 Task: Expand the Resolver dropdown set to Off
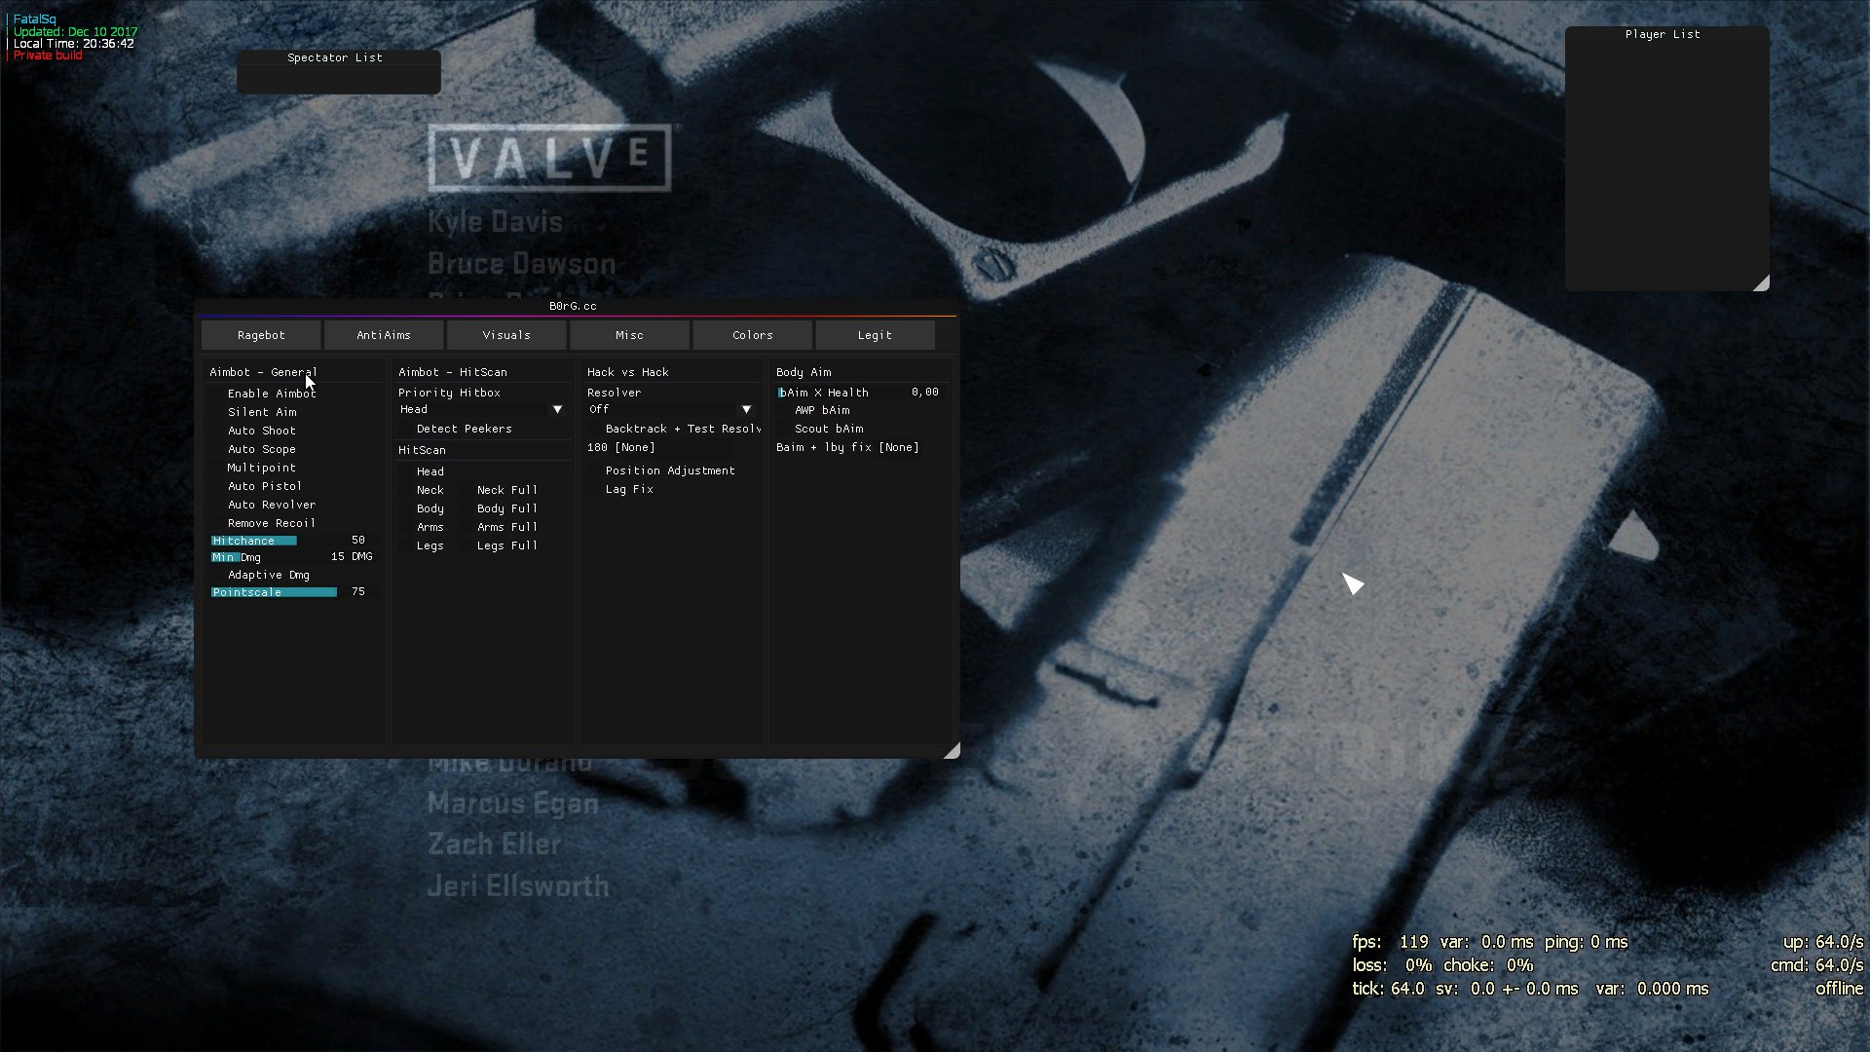pos(746,410)
